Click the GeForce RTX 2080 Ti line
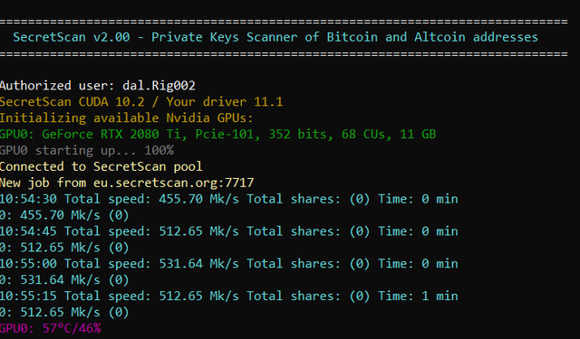This screenshot has height=339, width=580. pos(218,135)
